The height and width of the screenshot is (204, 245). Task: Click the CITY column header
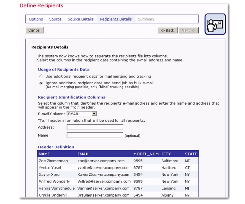(x=166, y=154)
